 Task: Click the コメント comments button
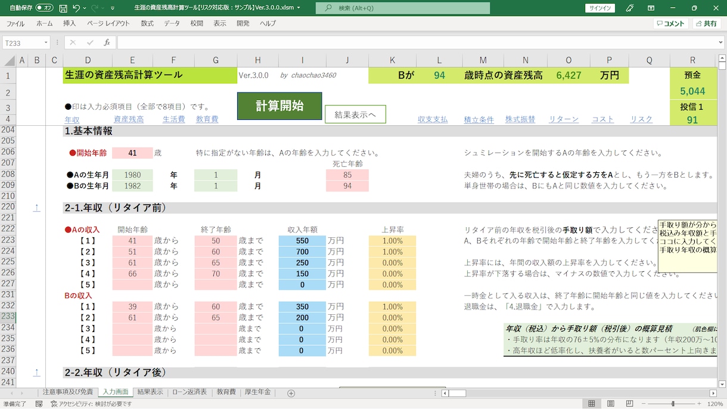point(670,23)
